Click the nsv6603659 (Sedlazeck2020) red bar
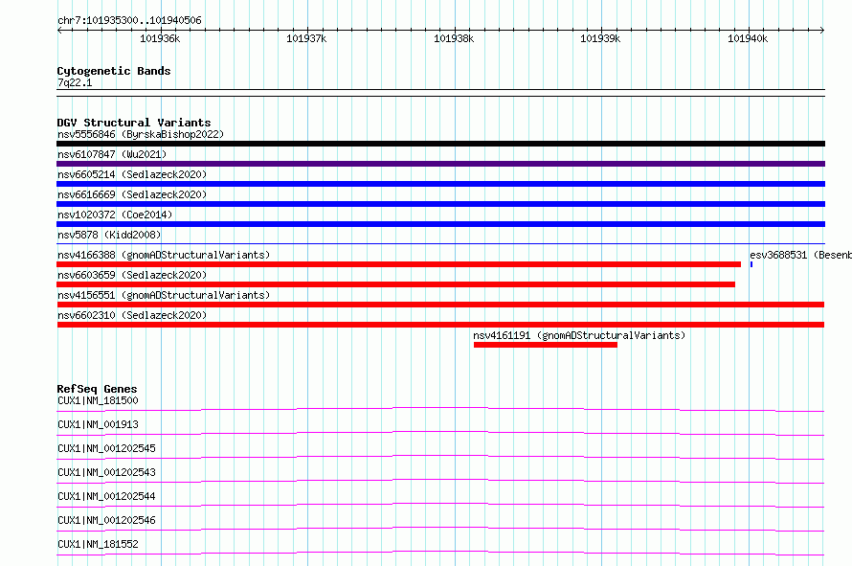This screenshot has height=566, width=852. click(395, 284)
